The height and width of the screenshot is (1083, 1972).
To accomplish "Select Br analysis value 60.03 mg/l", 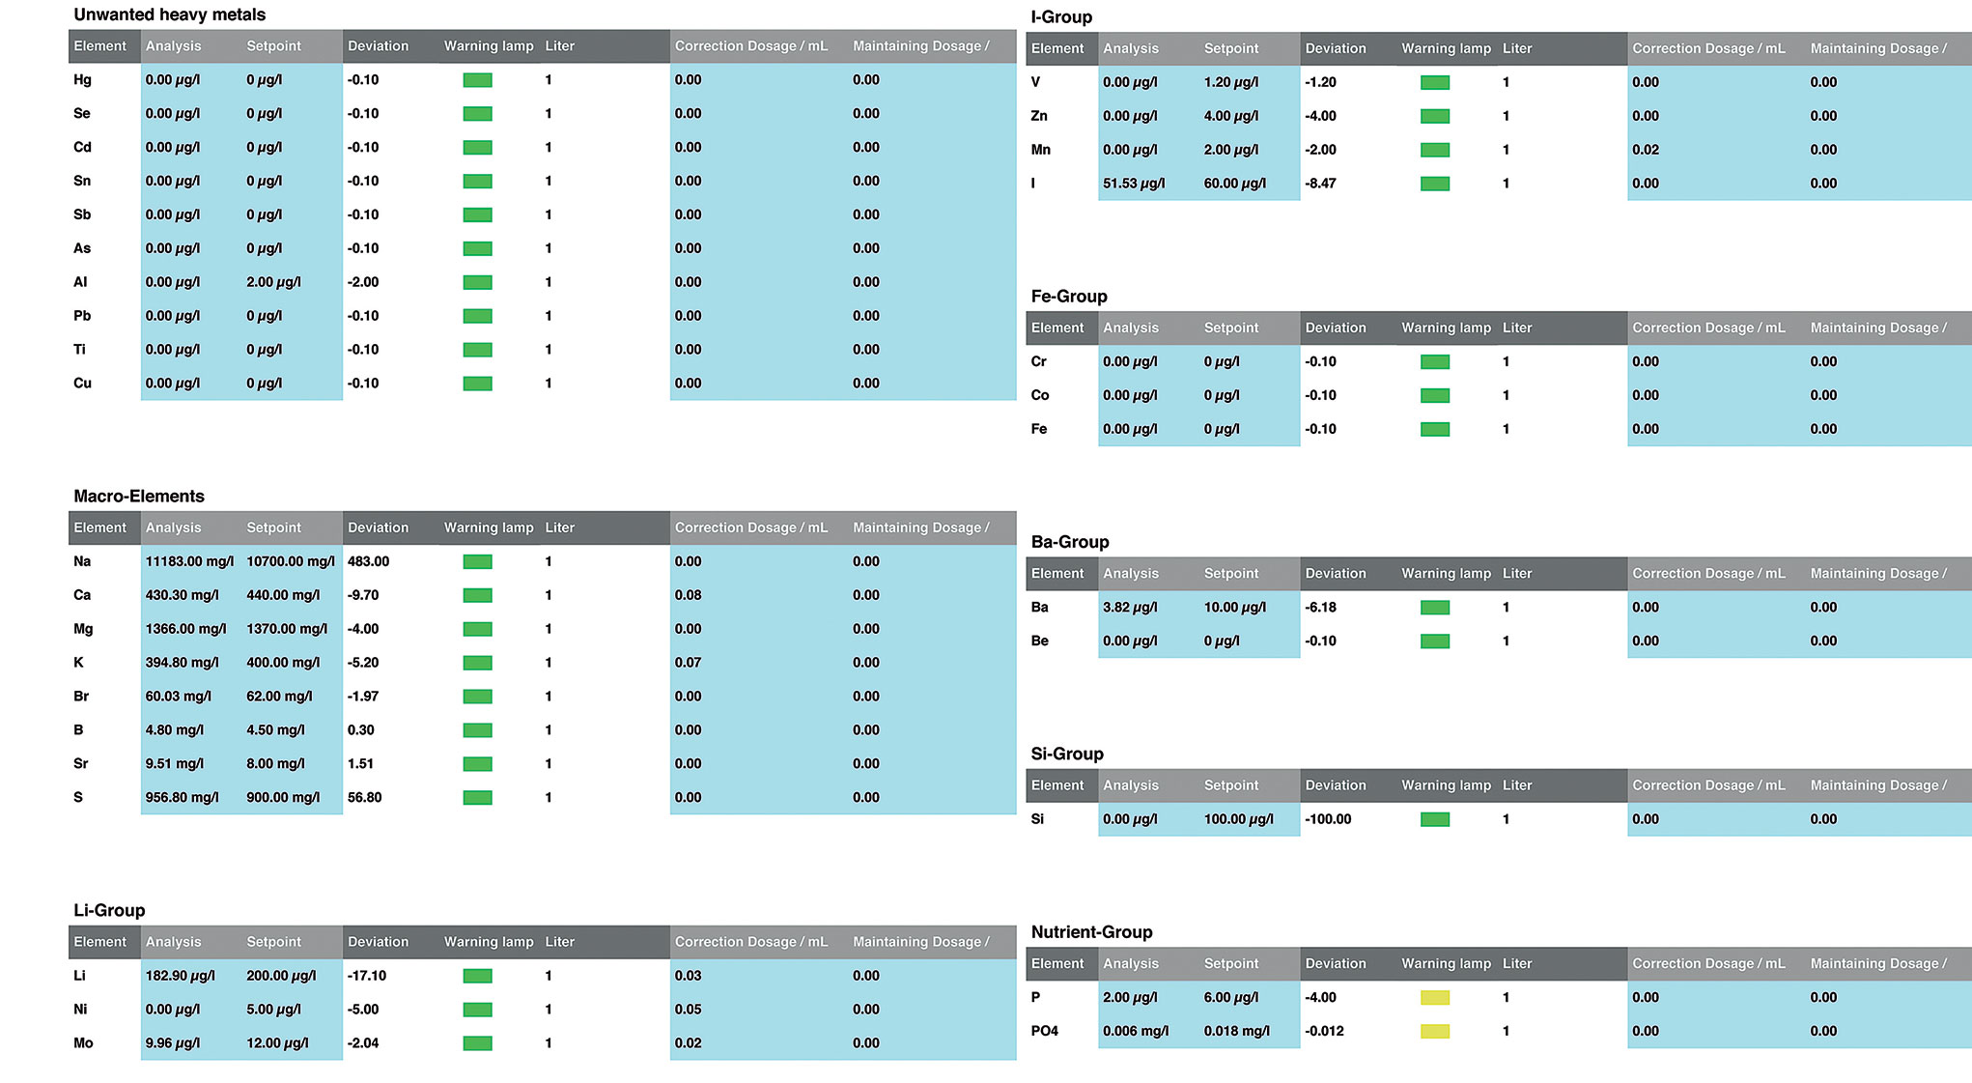I will 178,697.
